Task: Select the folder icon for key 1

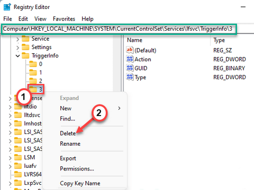Action: pyautogui.click(x=33, y=72)
